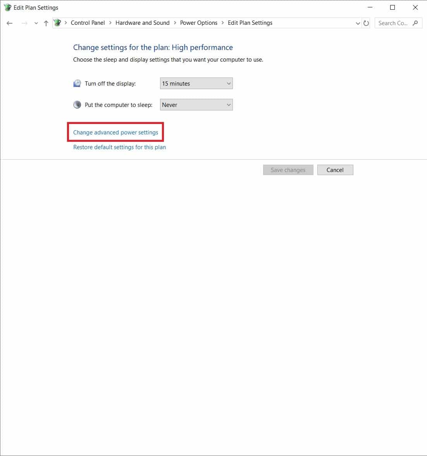Expand the chevron after Power Options
This screenshot has height=456, width=427.
click(222, 23)
